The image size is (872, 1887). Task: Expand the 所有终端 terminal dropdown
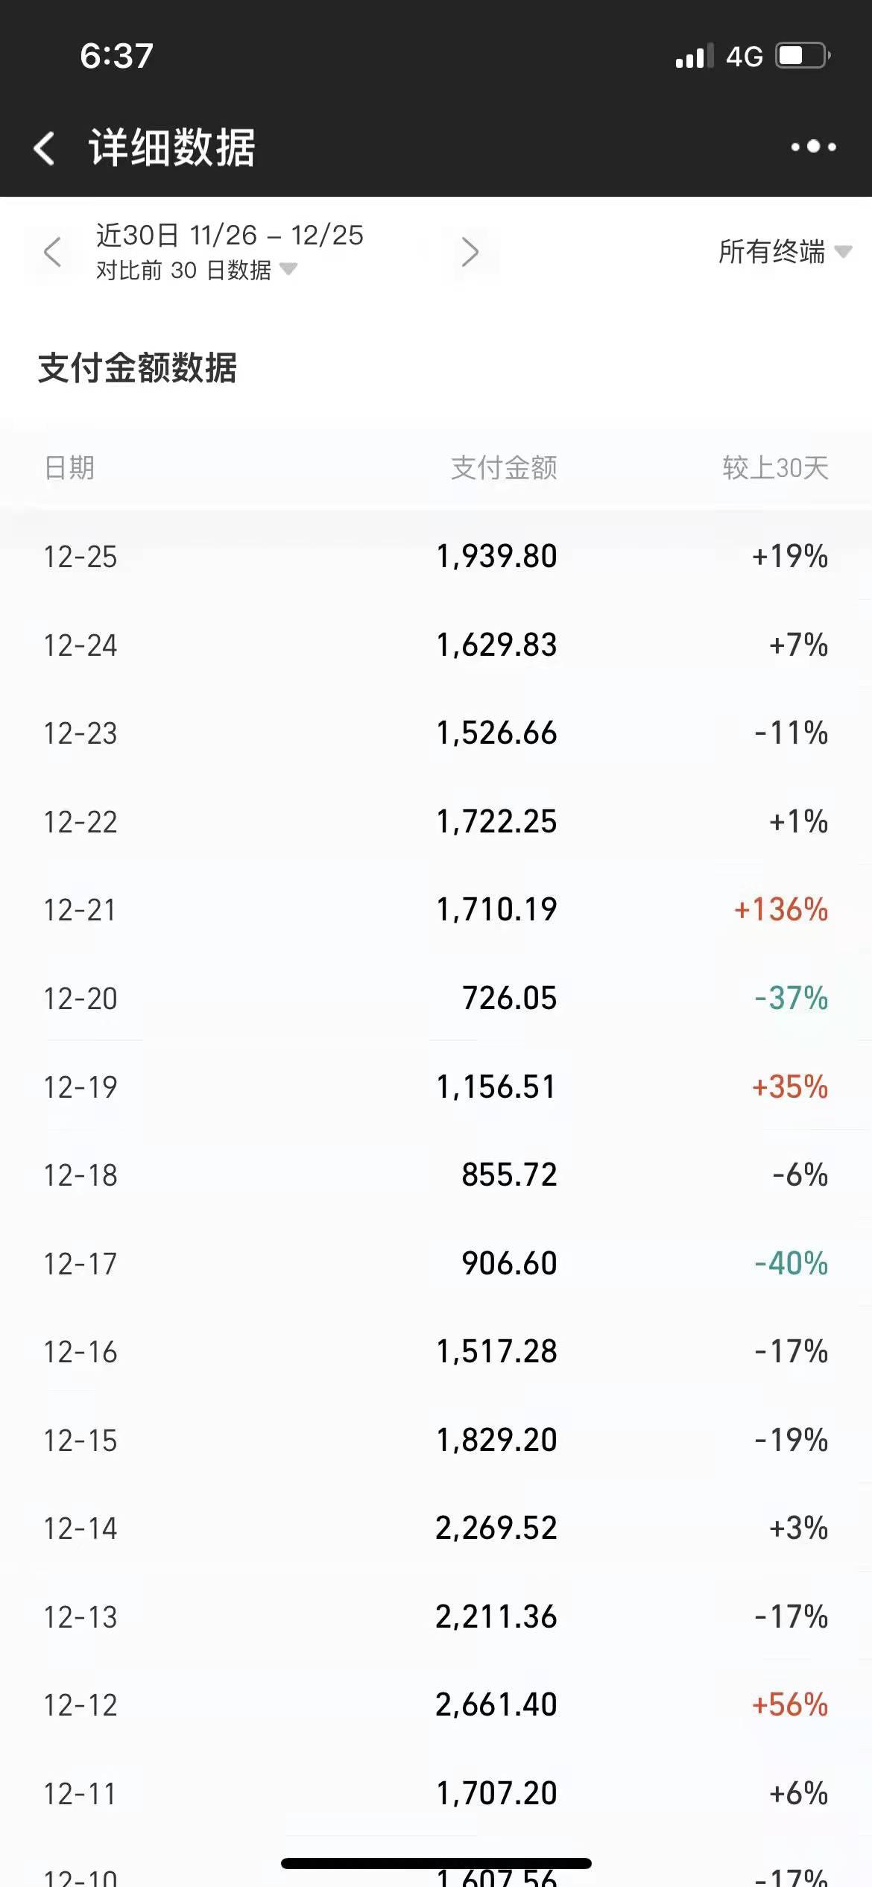point(784,252)
